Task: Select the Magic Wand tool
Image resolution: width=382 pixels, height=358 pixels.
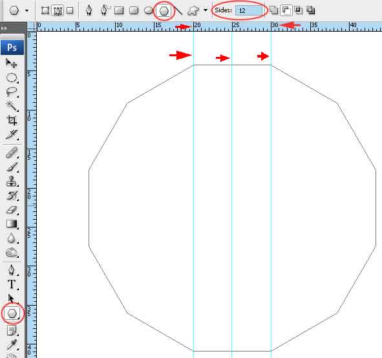Action: [x=11, y=106]
